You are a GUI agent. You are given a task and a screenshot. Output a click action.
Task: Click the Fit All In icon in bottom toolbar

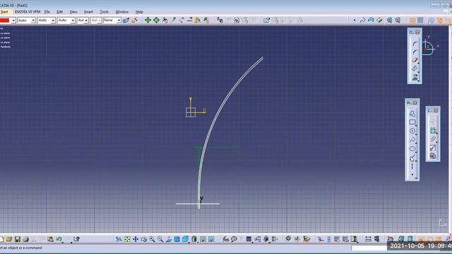coord(127,239)
